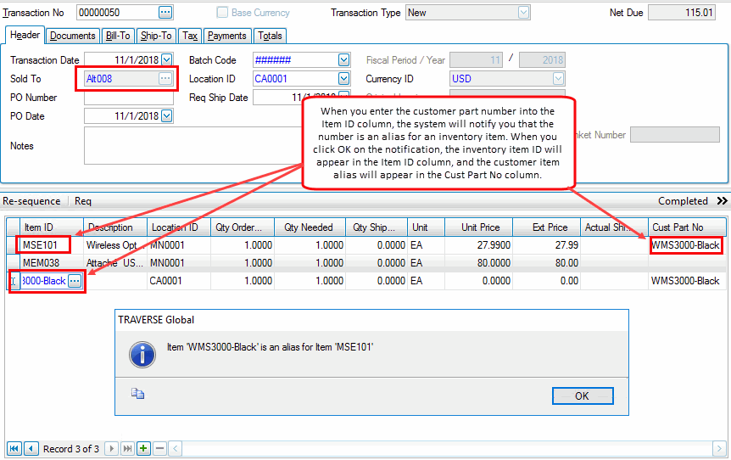Click into the PO Number field
731x460 pixels.
tap(129, 98)
